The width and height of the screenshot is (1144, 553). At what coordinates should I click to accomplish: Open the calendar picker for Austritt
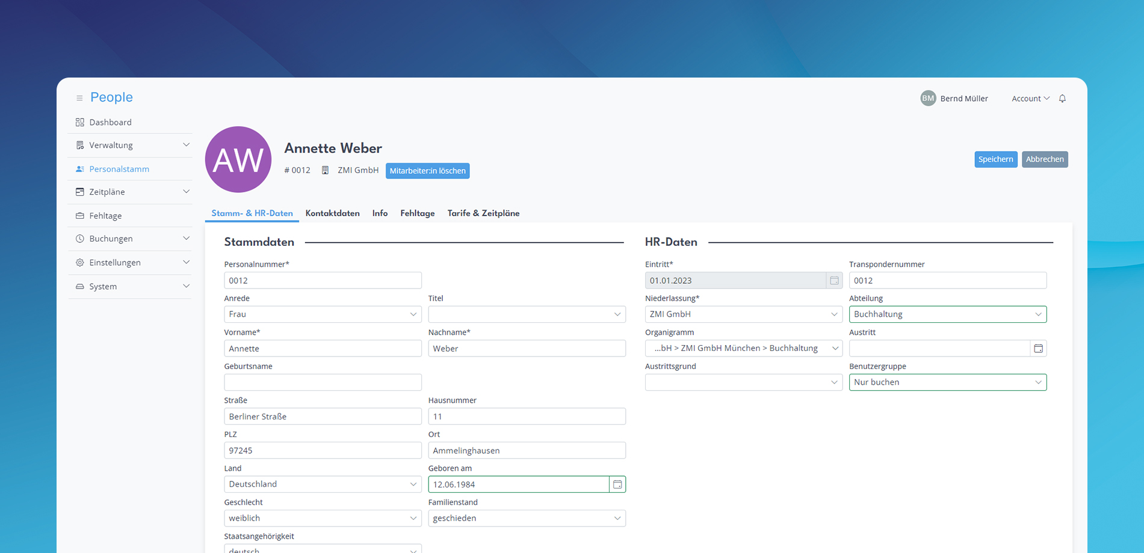[x=1038, y=348]
